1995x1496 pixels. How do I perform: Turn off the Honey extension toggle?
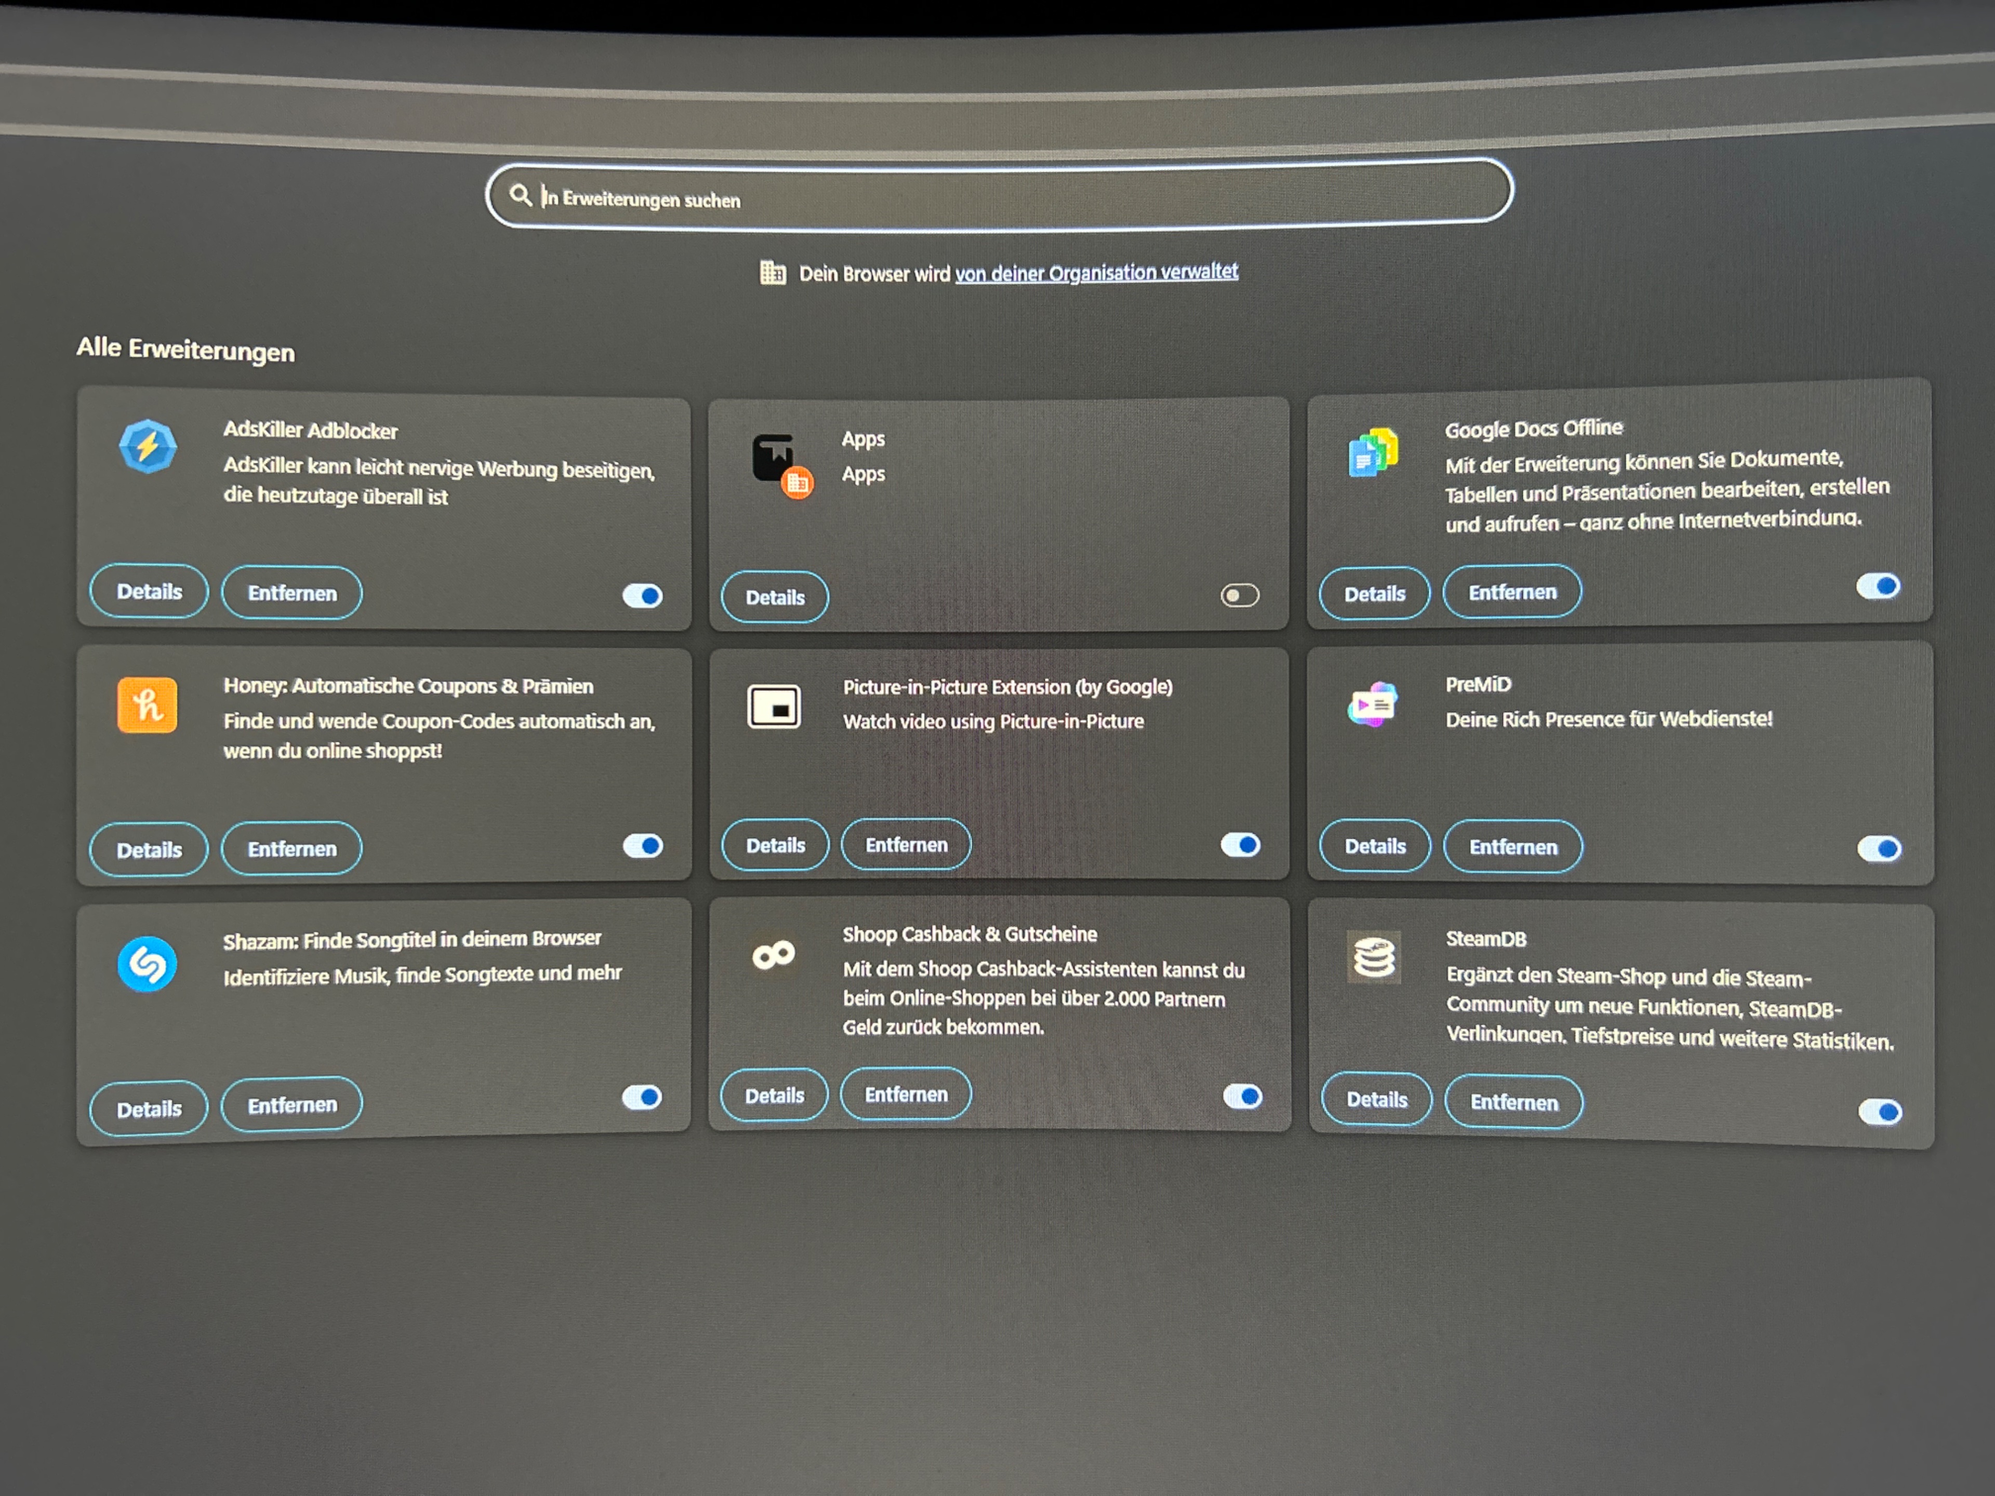pos(643,846)
